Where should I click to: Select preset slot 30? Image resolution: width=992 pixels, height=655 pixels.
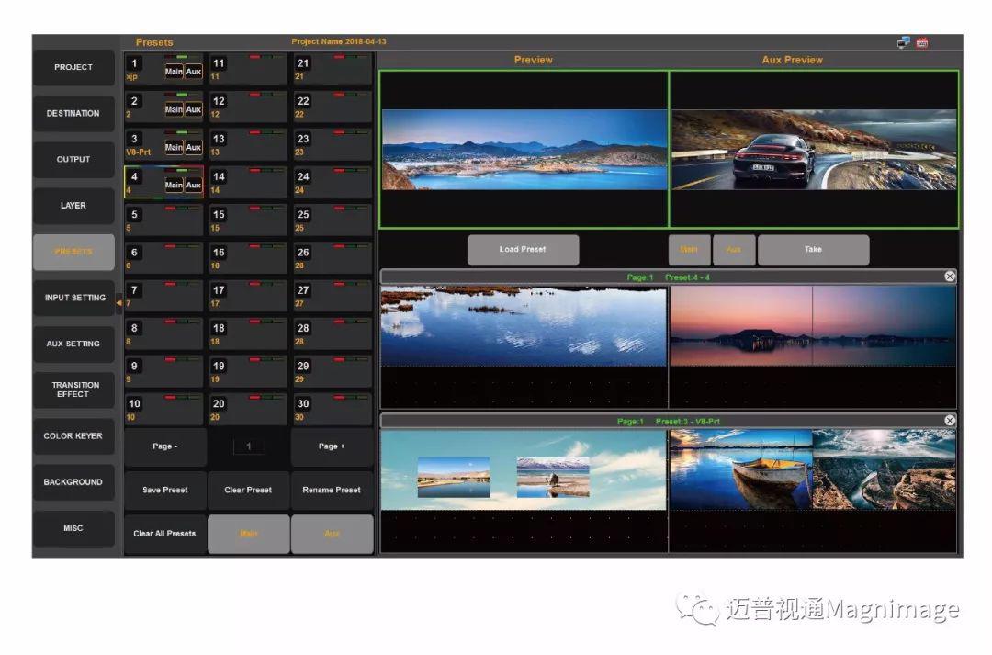click(333, 409)
